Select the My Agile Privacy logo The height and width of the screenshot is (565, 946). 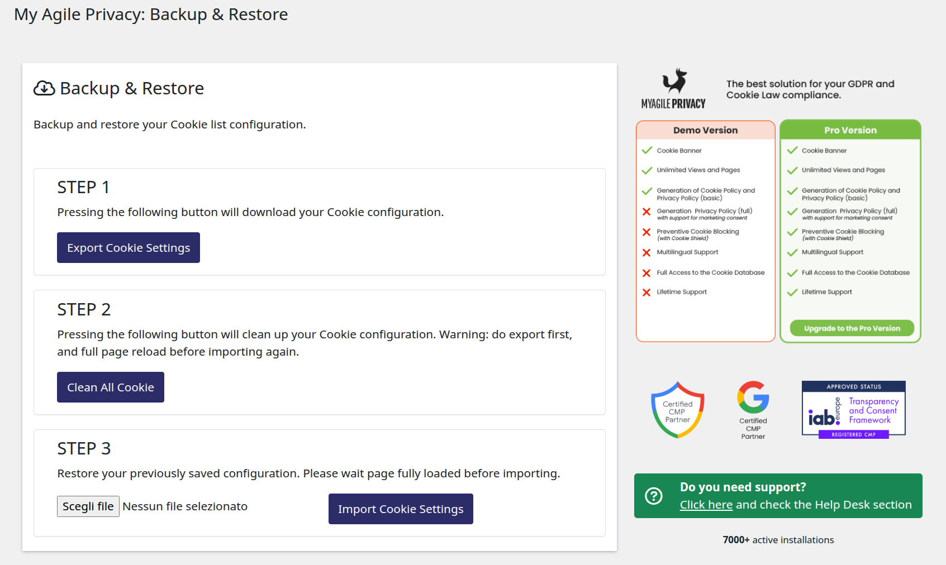(x=672, y=87)
